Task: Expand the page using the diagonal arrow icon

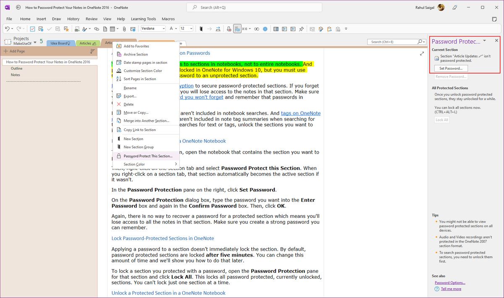Action: click(x=422, y=54)
